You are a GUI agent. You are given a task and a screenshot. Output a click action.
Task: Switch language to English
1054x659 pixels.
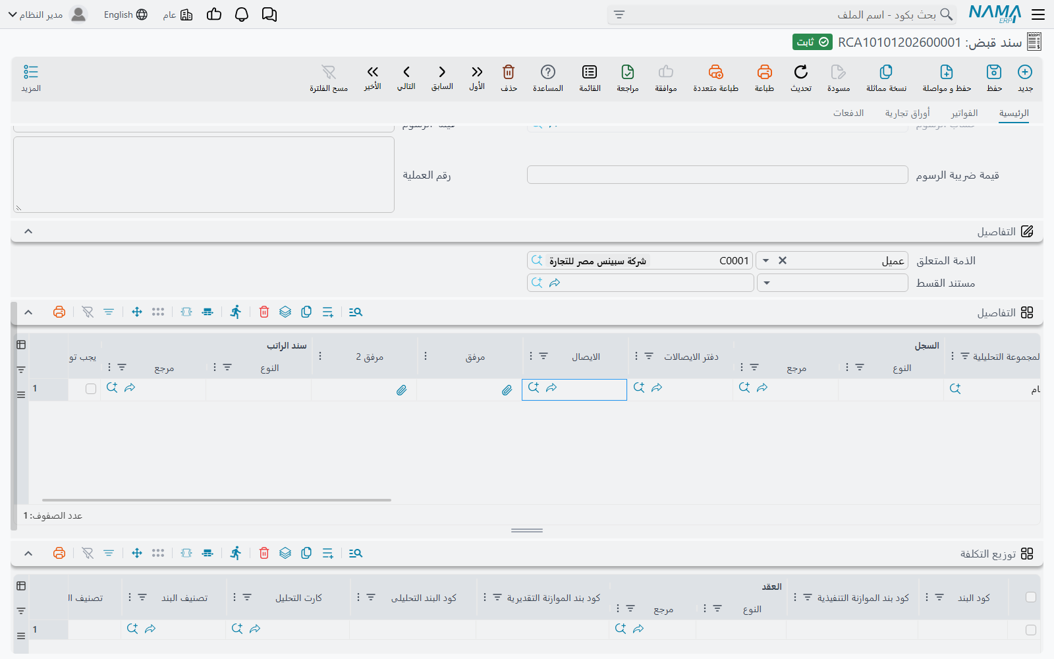(x=125, y=14)
